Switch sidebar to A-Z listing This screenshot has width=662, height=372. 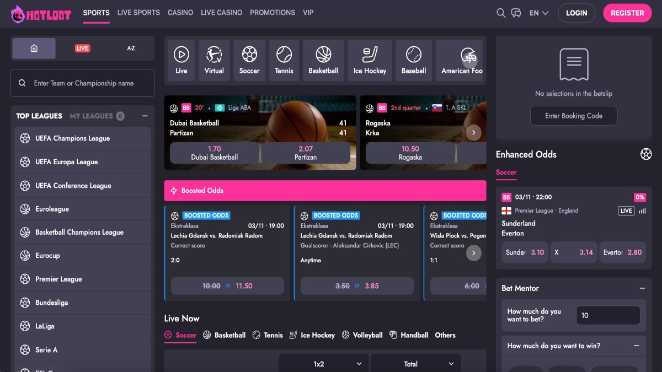click(131, 48)
